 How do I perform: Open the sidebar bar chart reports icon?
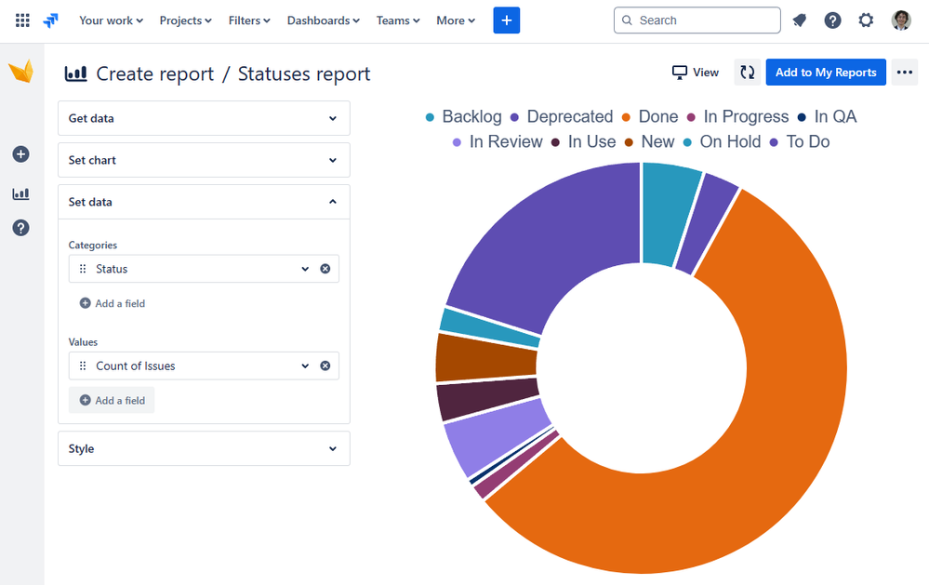point(20,193)
